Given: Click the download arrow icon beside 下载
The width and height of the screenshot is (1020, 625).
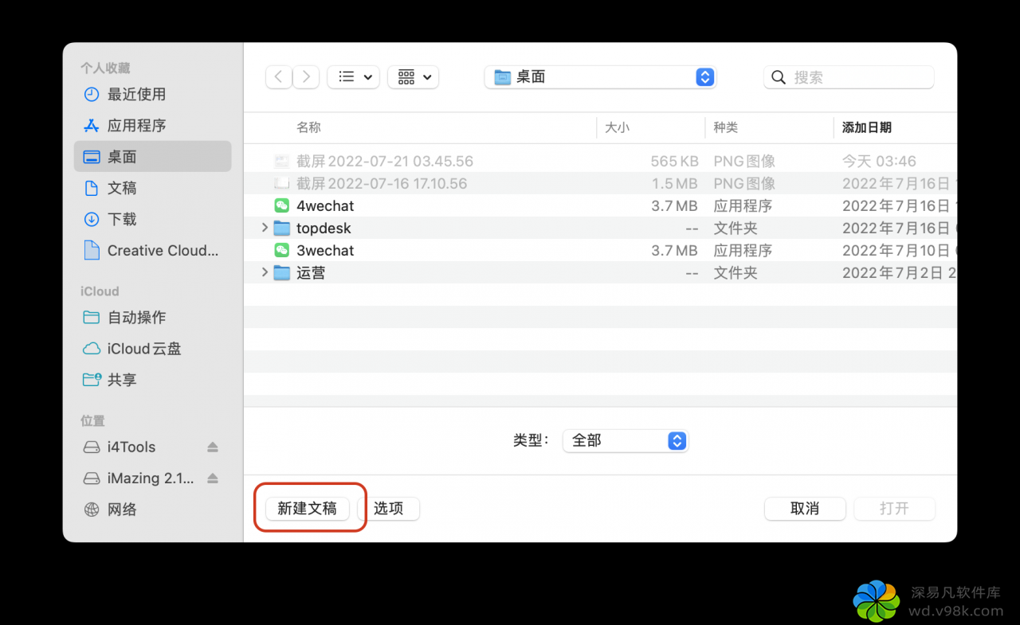Looking at the screenshot, I should (92, 219).
